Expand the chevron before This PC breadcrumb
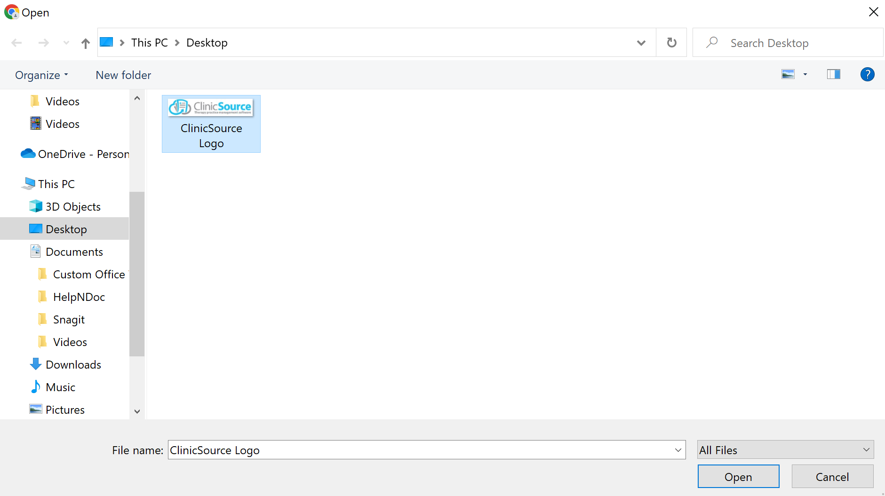 pos(122,43)
